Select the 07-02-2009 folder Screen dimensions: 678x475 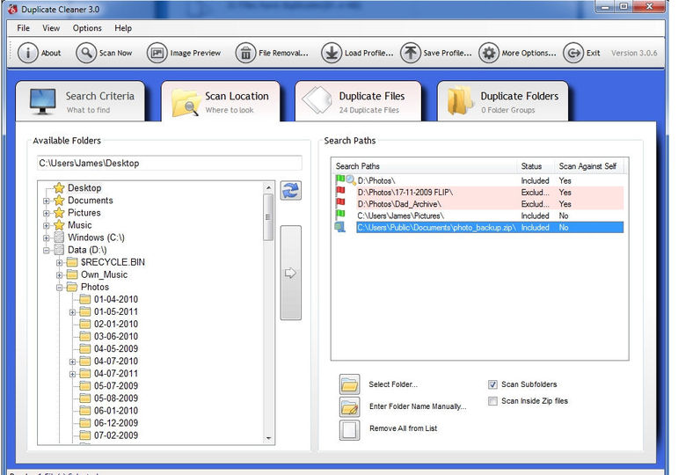point(116,435)
